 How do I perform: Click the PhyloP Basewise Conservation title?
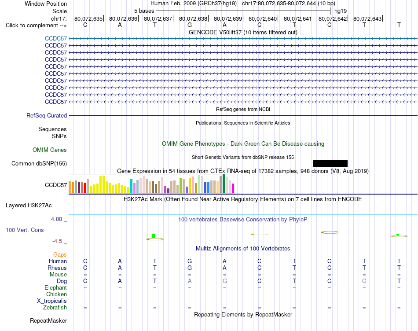click(243, 220)
